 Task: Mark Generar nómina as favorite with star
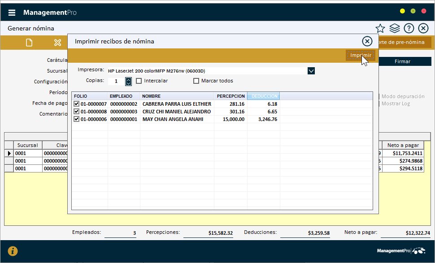click(380, 28)
